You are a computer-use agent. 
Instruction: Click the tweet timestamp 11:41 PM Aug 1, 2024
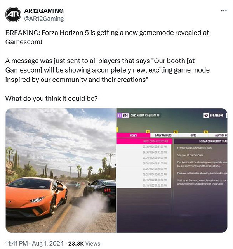(34, 243)
